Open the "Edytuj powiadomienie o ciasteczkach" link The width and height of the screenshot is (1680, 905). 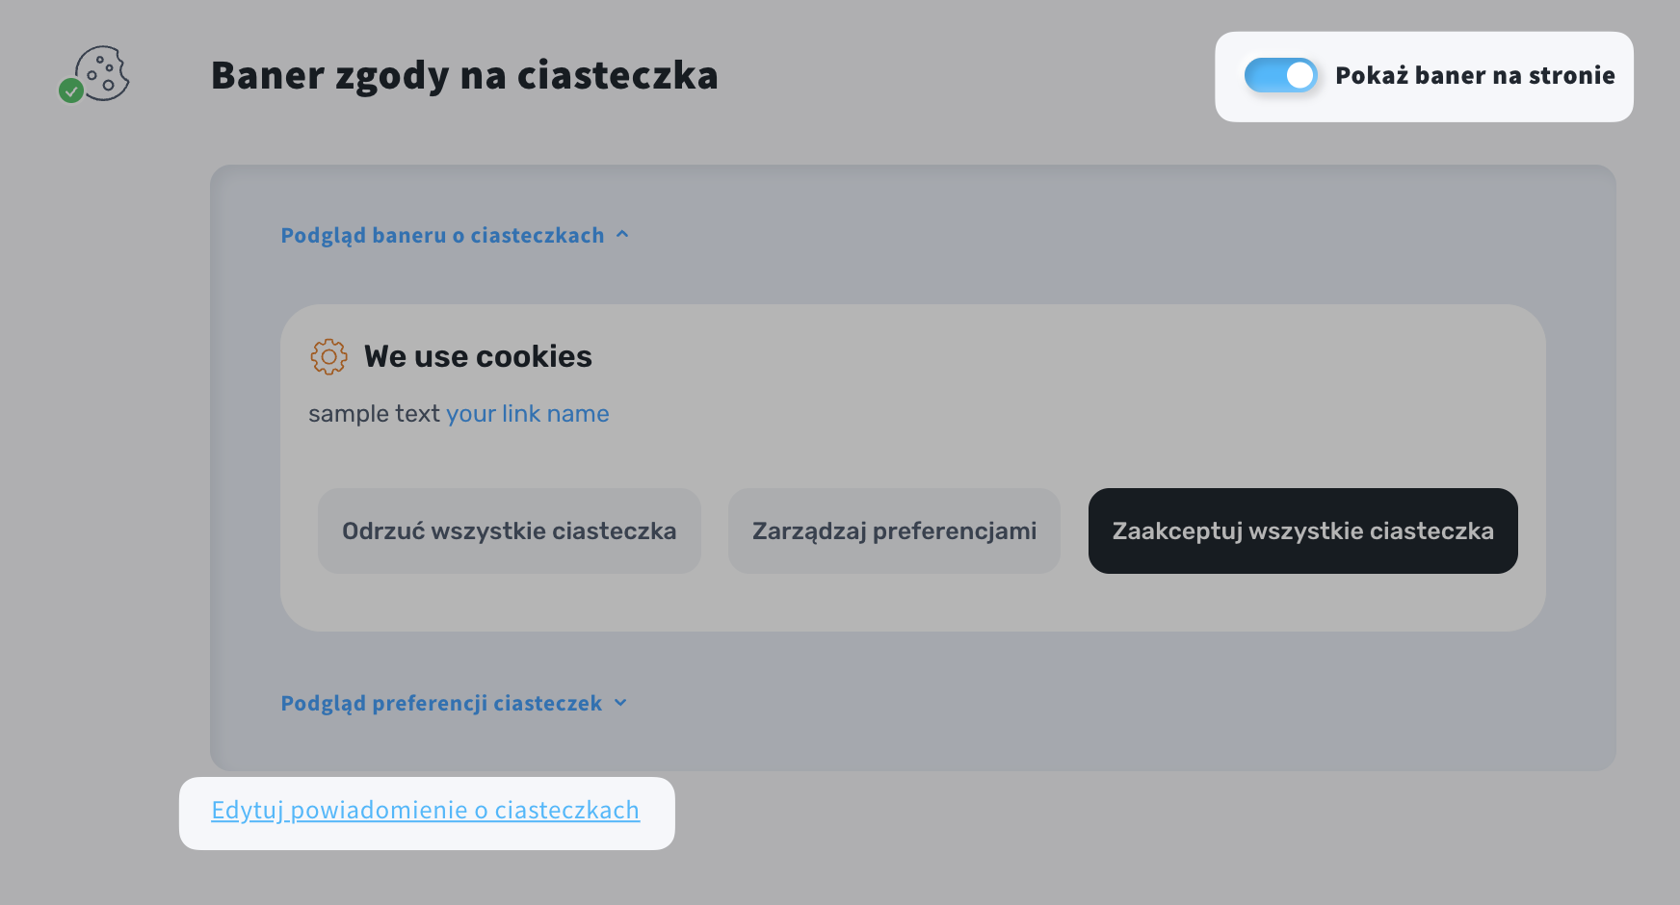(x=425, y=811)
